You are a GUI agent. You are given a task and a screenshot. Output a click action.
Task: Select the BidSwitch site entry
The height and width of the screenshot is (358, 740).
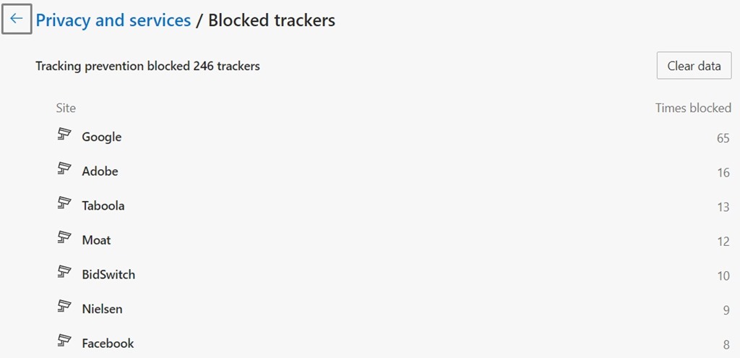pos(108,275)
